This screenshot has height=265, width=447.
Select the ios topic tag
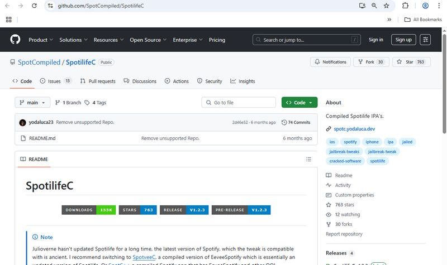click(x=332, y=142)
